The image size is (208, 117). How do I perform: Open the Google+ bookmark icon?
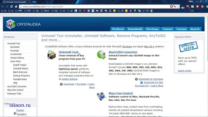(x=152, y=11)
